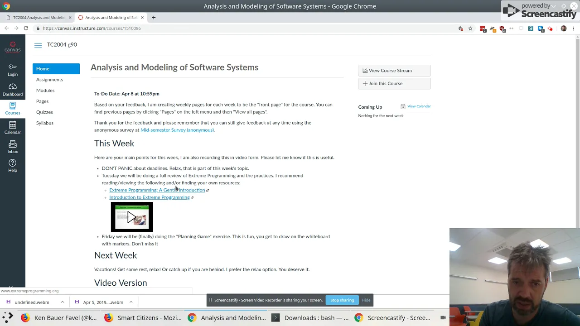Click the webcam preview overlay

[515, 277]
